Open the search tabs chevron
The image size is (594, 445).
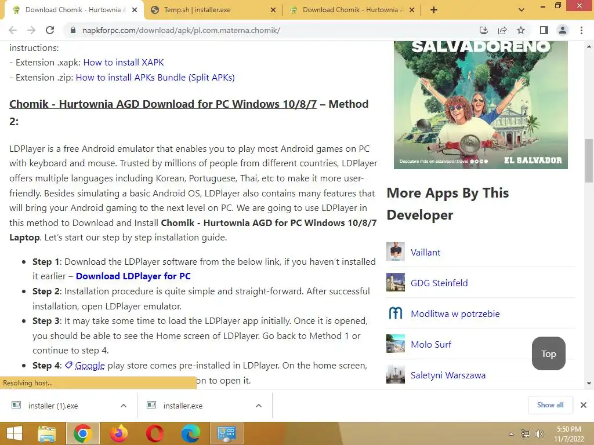(521, 10)
